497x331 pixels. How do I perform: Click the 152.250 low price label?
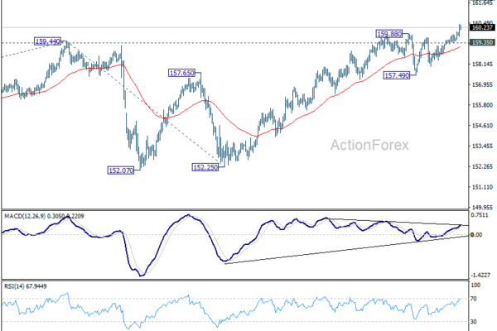[x=205, y=167]
